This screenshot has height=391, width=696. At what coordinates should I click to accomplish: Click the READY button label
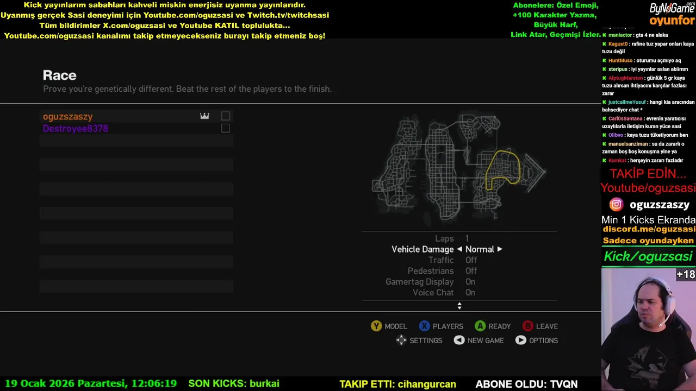pos(500,326)
